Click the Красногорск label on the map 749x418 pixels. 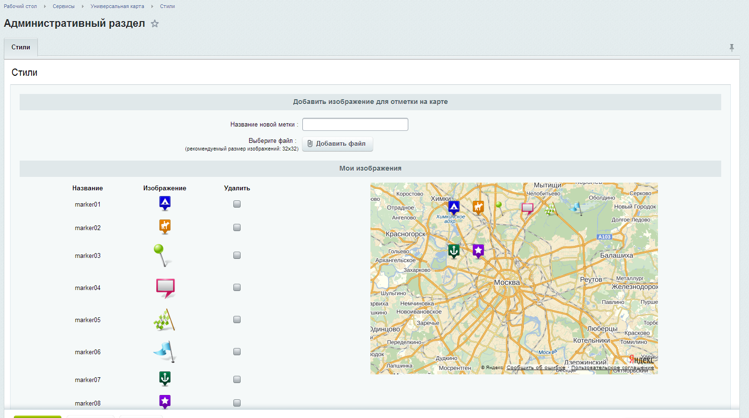click(405, 234)
